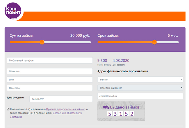Image resolution: width=189 pixels, height=128 pixels.
Task: Click into the Фамилия input
Action: [50, 71]
